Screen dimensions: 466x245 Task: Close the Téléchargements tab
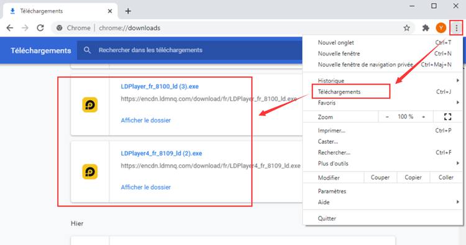[110, 11]
